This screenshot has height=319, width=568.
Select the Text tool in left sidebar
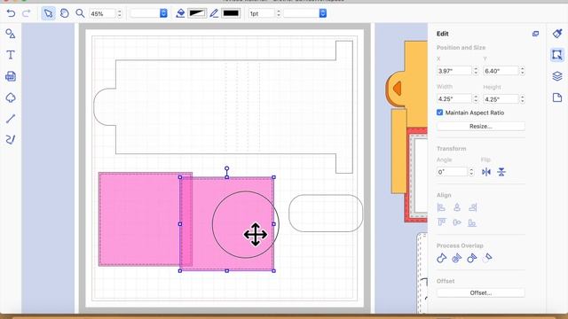pyautogui.click(x=11, y=55)
